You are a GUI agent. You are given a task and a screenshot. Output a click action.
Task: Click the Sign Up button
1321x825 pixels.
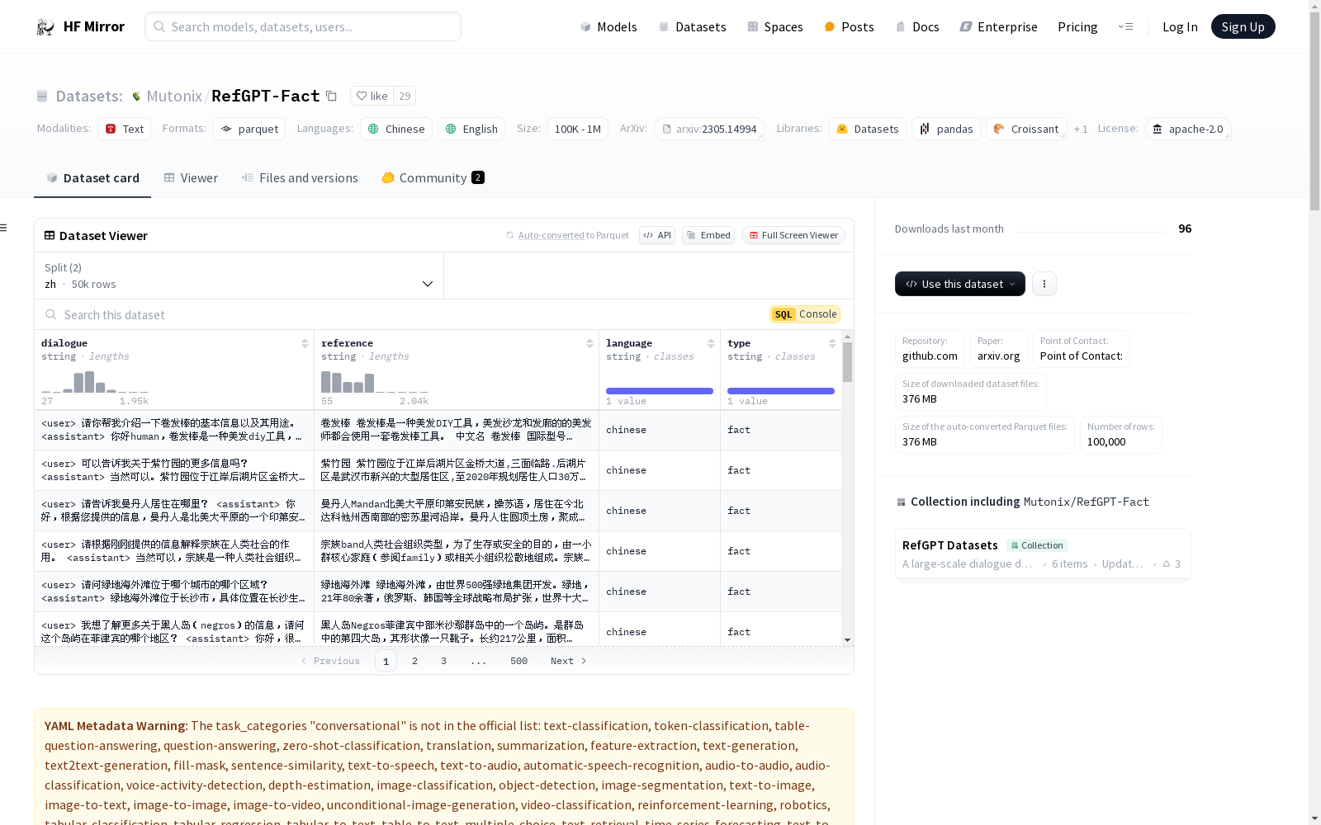click(x=1243, y=26)
